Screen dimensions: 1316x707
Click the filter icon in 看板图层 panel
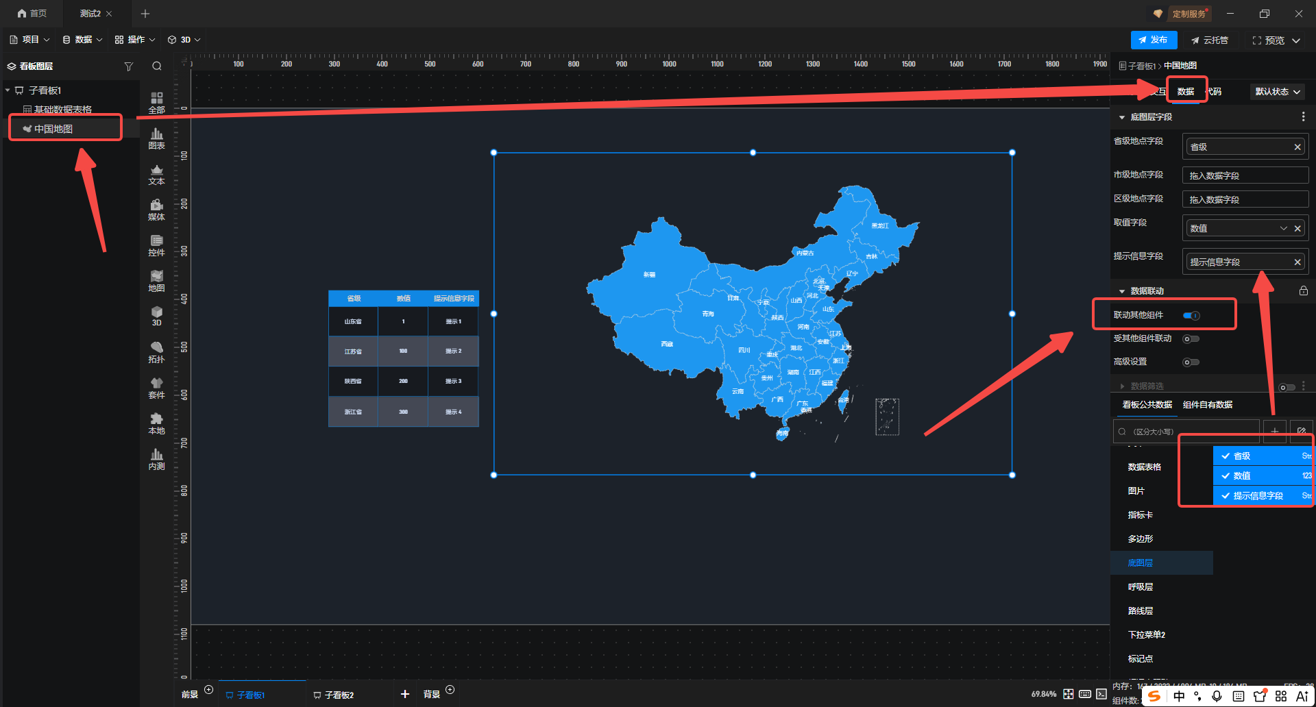(128, 66)
